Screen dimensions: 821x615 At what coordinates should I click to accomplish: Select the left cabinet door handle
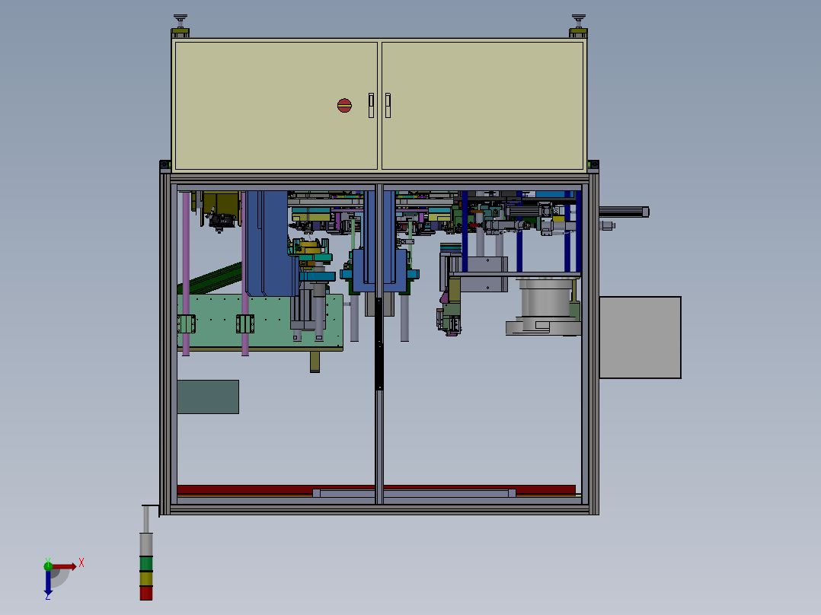371,105
